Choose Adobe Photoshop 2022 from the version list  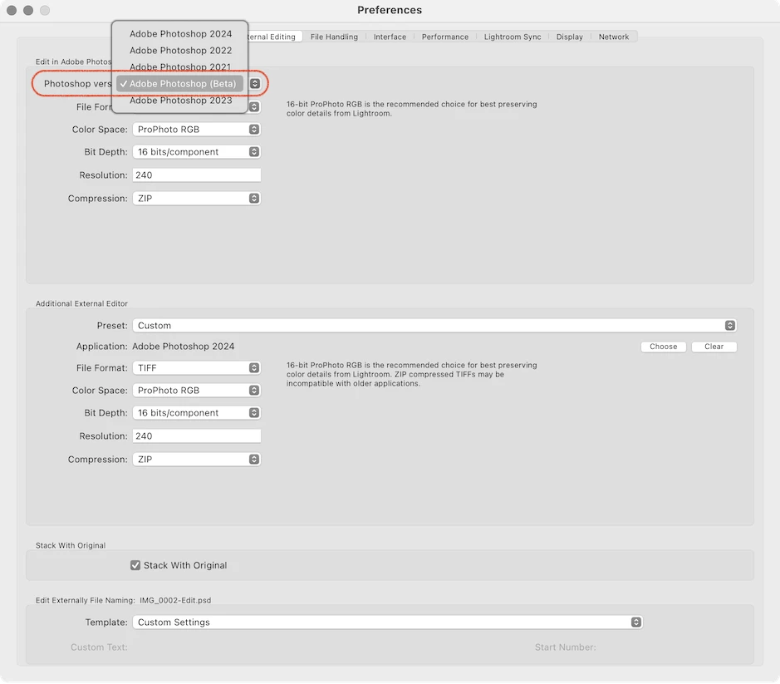click(180, 50)
